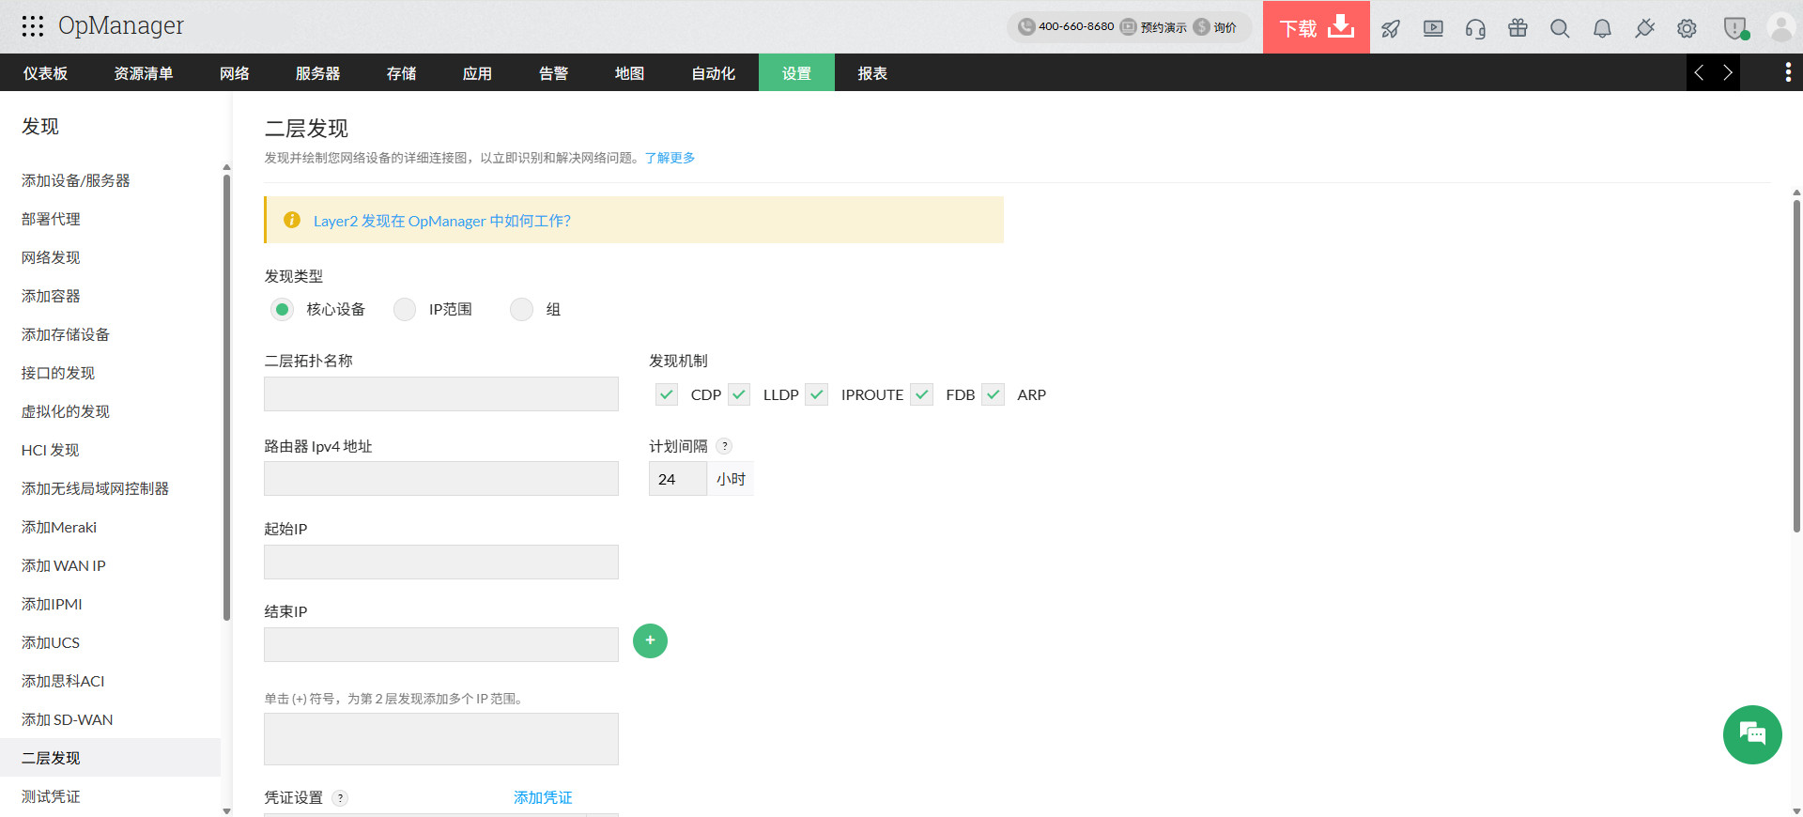Click help icon next to 凭证设置
The image size is (1803, 817).
pyautogui.click(x=340, y=798)
